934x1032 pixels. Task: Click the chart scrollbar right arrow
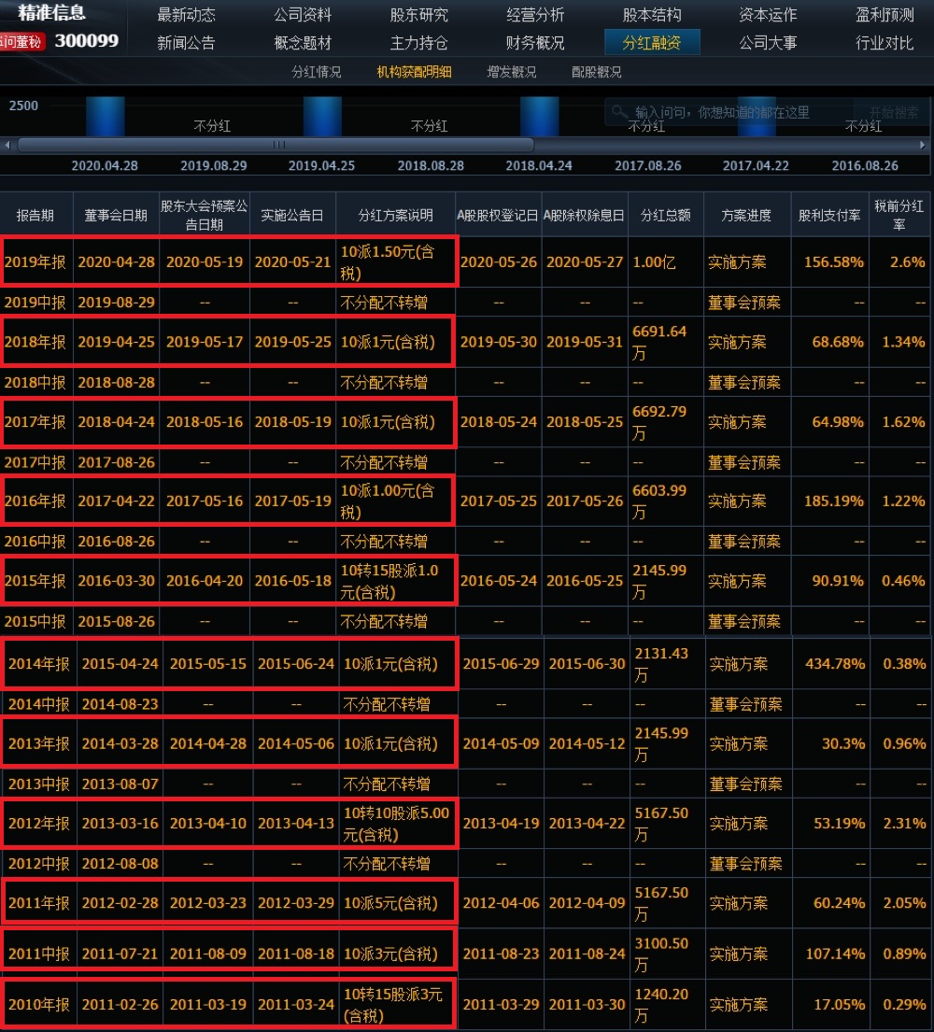pyautogui.click(x=922, y=145)
